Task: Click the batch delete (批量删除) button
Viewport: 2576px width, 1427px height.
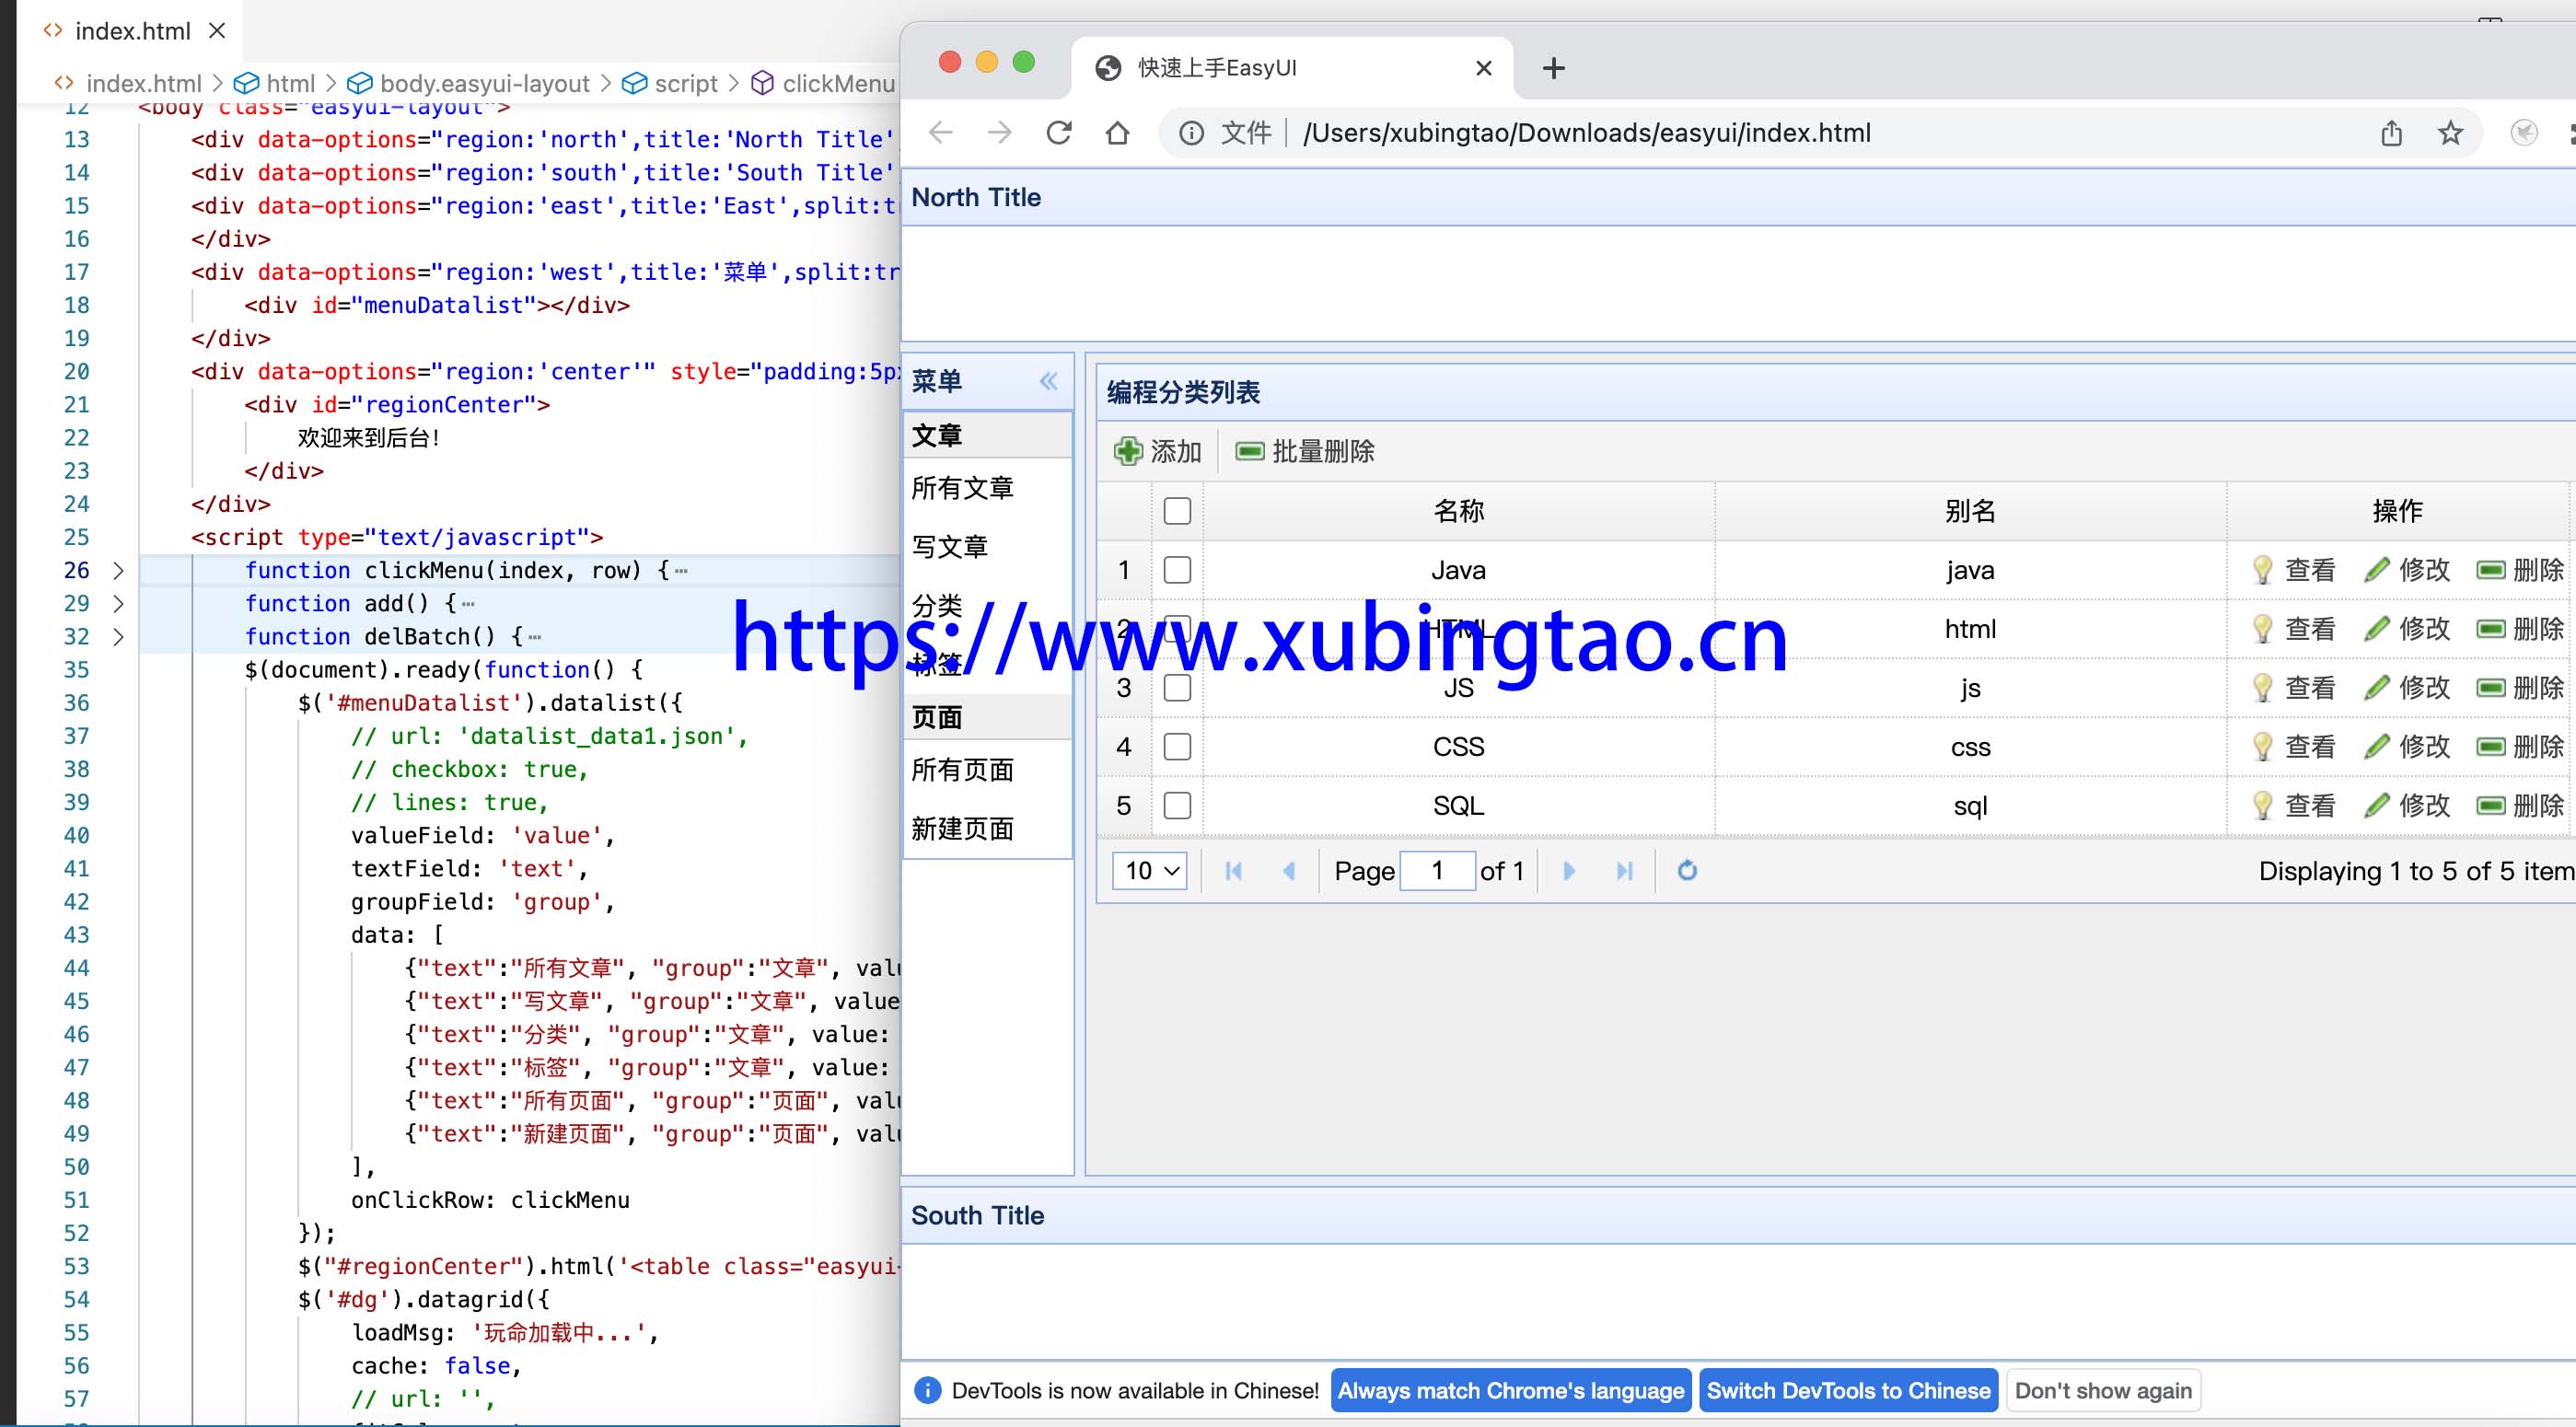Action: tap(1304, 451)
